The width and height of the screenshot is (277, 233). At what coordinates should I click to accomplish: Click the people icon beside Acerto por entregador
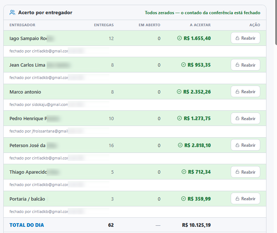[x=12, y=12]
